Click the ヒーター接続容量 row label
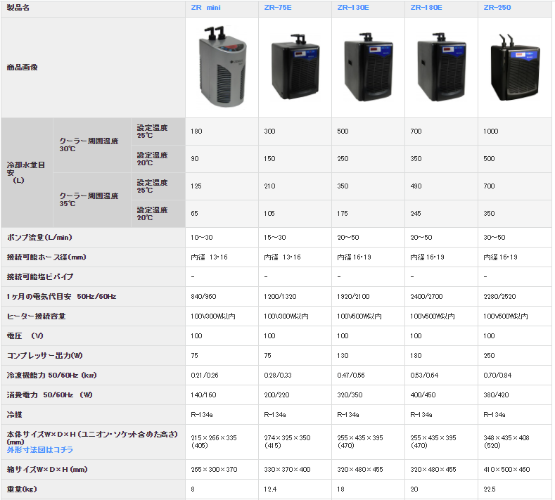 tap(36, 316)
